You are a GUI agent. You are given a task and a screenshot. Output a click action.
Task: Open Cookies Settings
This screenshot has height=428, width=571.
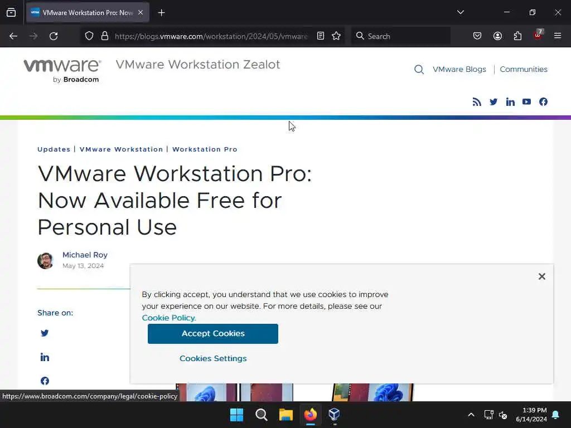click(213, 358)
